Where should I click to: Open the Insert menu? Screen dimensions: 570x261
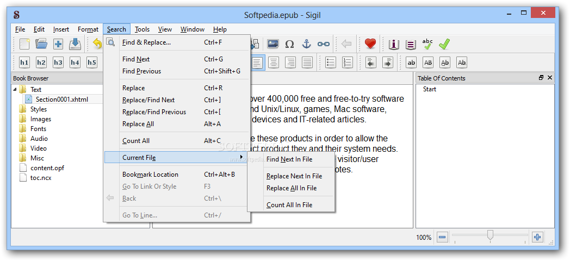(61, 29)
